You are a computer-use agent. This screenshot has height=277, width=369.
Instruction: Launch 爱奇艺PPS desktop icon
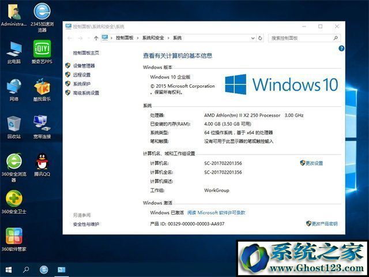(42, 53)
